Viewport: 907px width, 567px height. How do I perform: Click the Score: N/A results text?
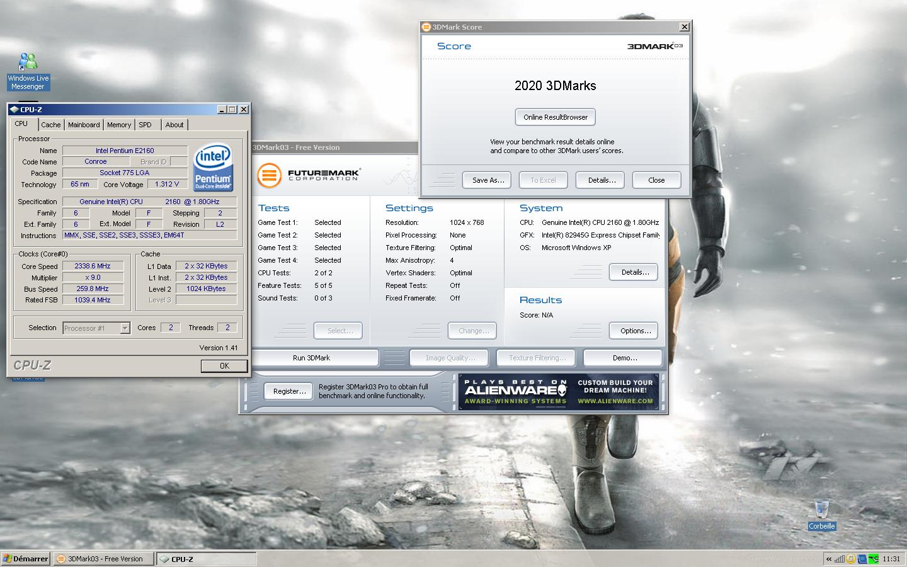(537, 315)
